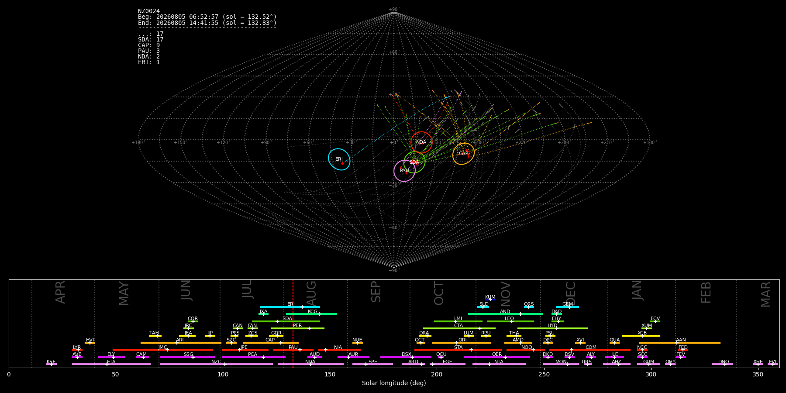Select the PER shower bar in timeline
Image resolution: width=786 pixels, height=393 pixels.
point(298,328)
